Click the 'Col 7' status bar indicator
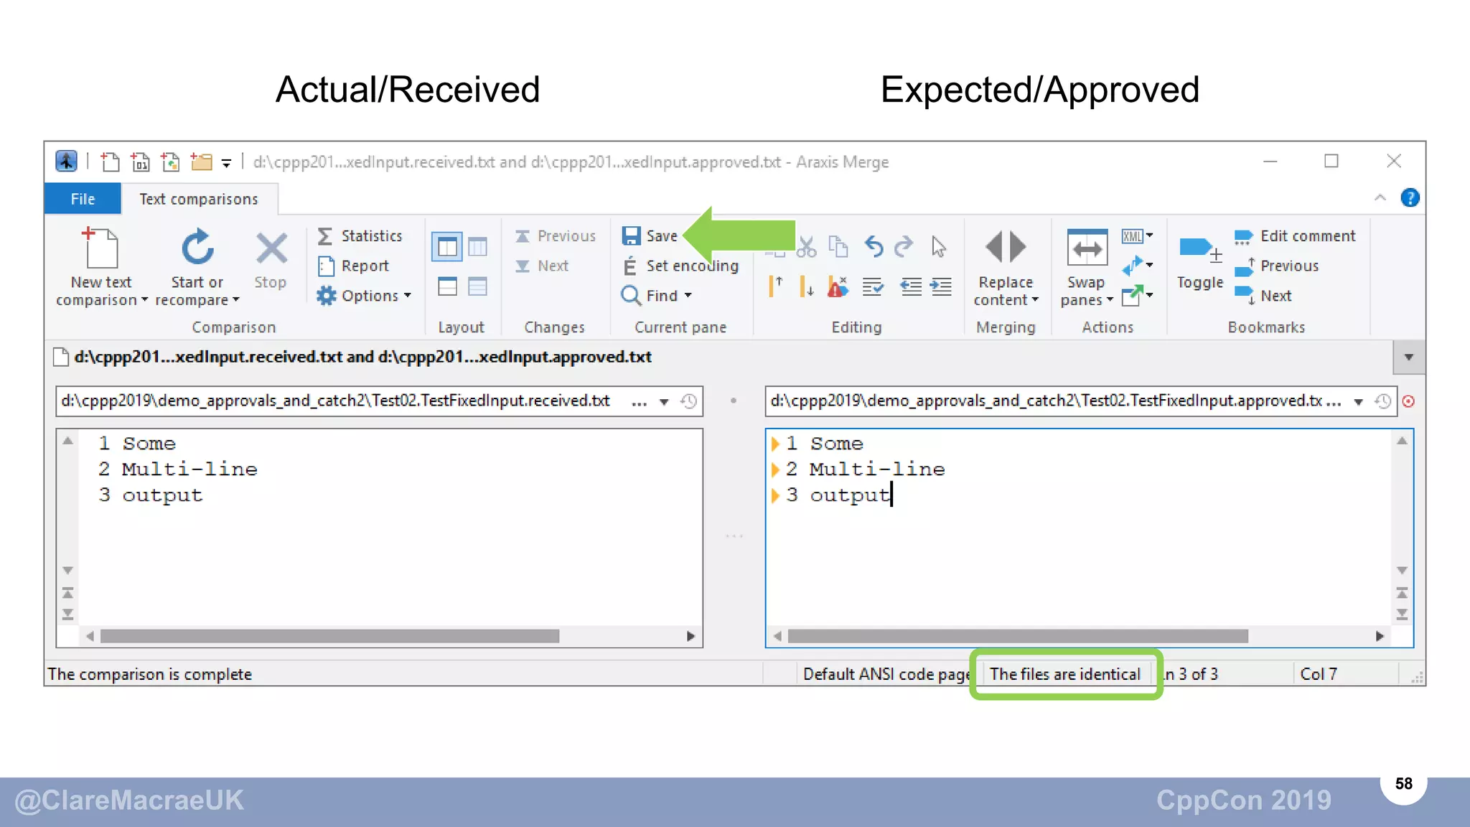The height and width of the screenshot is (827, 1470). point(1318,674)
